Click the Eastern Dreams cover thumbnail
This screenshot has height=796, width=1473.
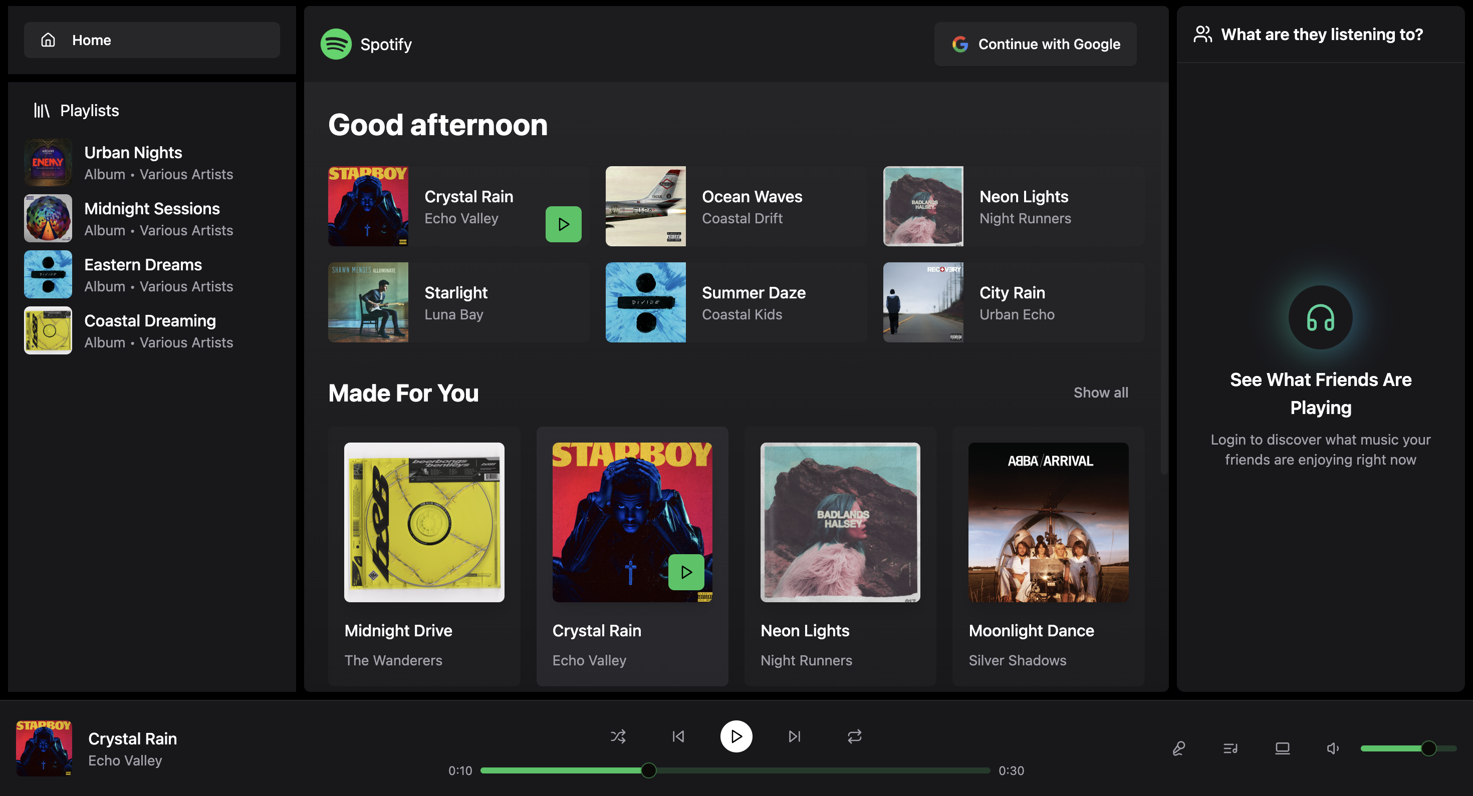(48, 274)
